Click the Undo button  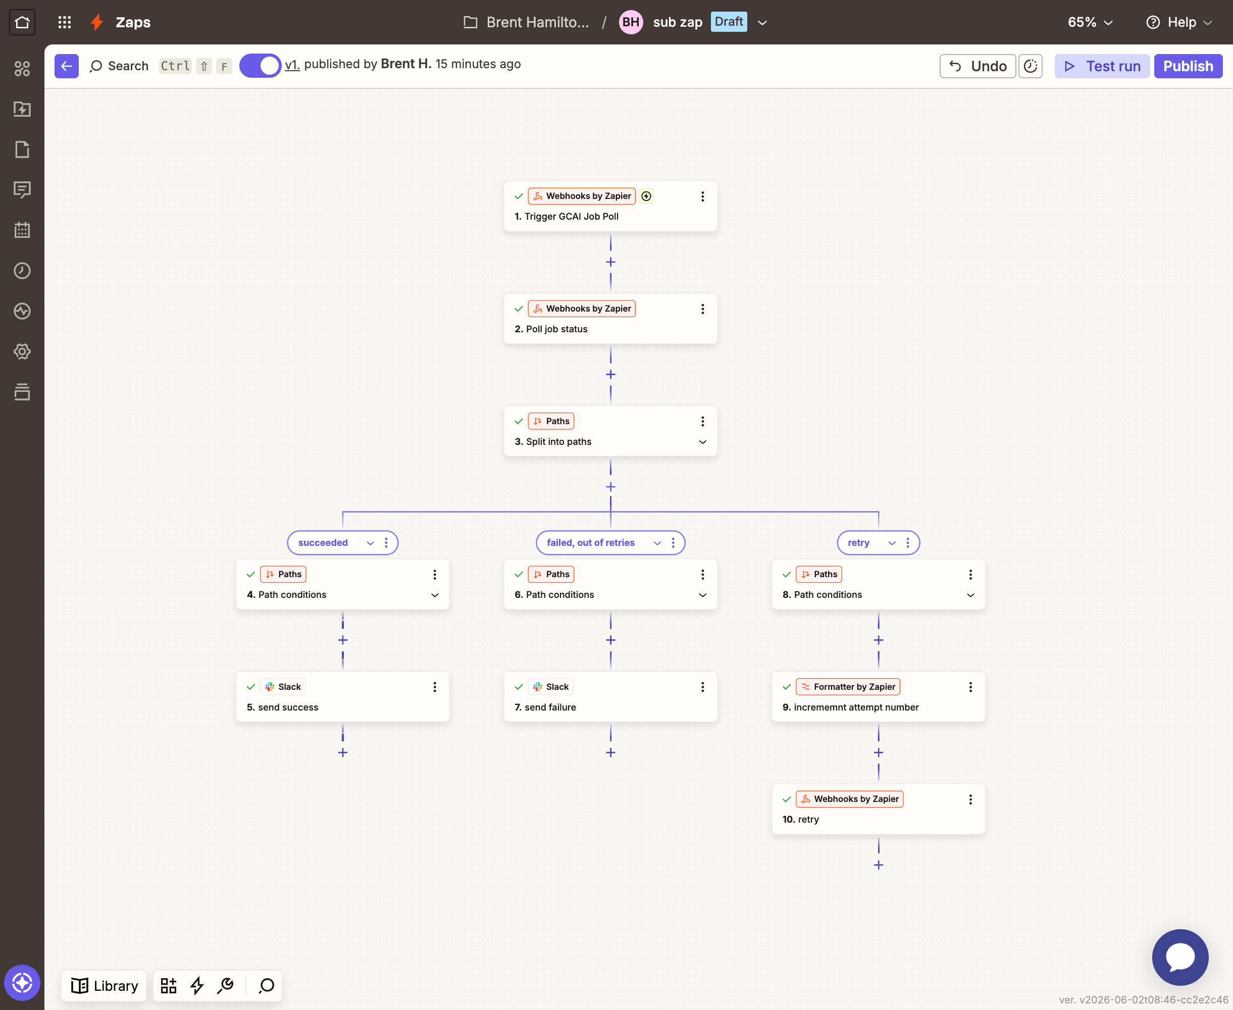click(x=978, y=66)
